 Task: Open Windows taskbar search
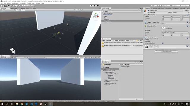click(x=7, y=104)
